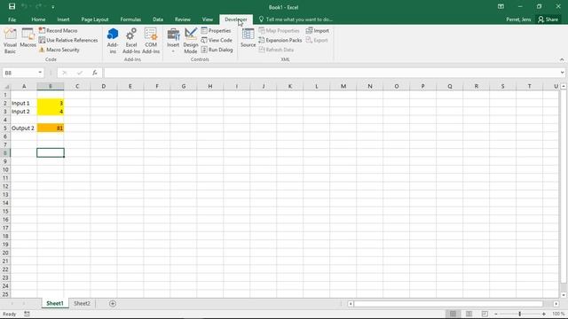Image resolution: width=568 pixels, height=319 pixels.
Task: Switch to the View tab
Action: pyautogui.click(x=208, y=19)
